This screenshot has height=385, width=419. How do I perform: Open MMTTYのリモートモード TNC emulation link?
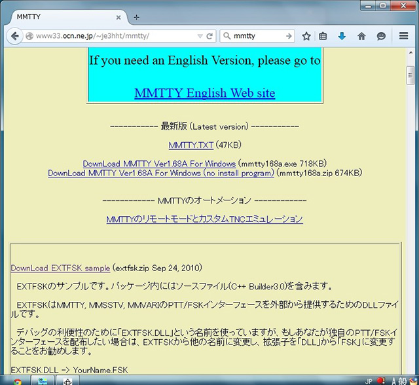tap(205, 219)
